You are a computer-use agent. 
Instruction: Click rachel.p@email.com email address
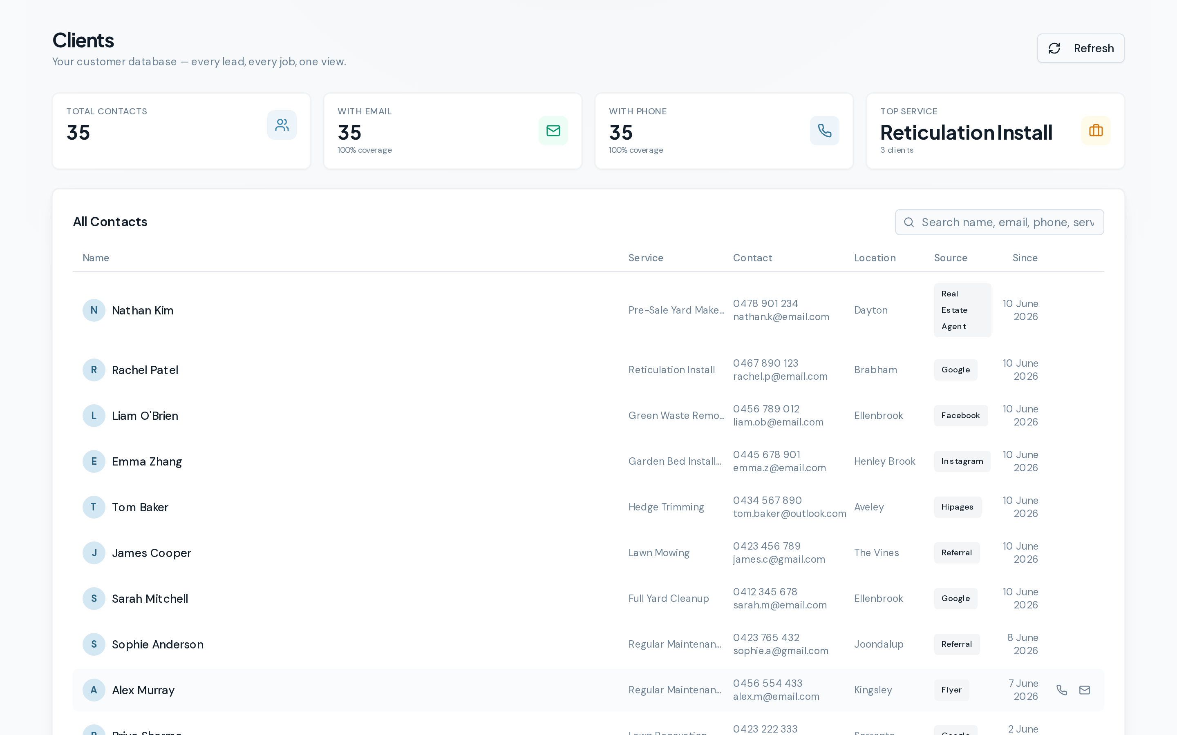point(780,376)
